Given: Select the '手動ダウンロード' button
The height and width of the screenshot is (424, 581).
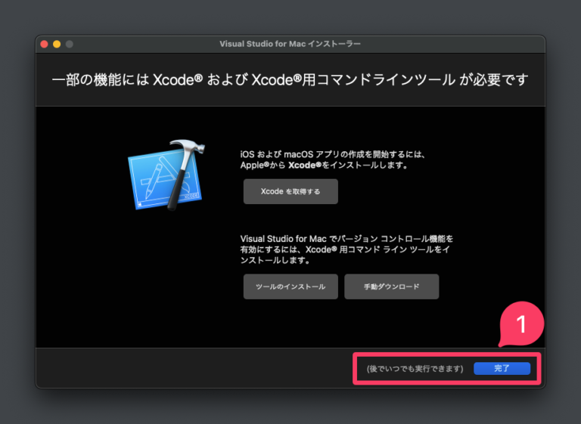Looking at the screenshot, I should pos(392,286).
